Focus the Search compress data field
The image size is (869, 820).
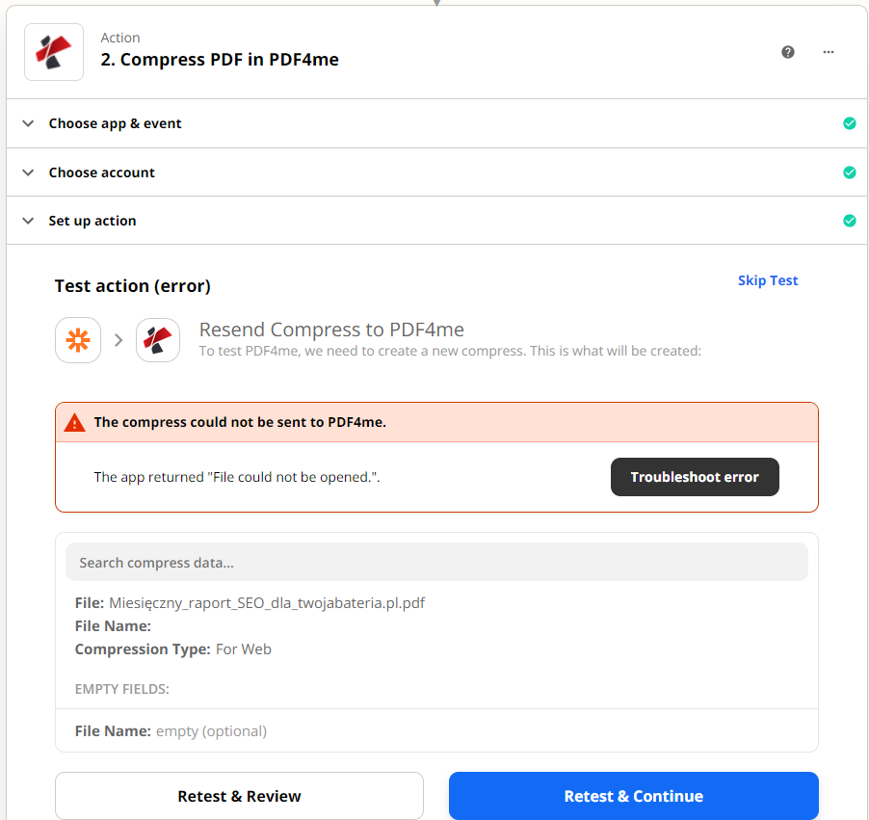436,562
